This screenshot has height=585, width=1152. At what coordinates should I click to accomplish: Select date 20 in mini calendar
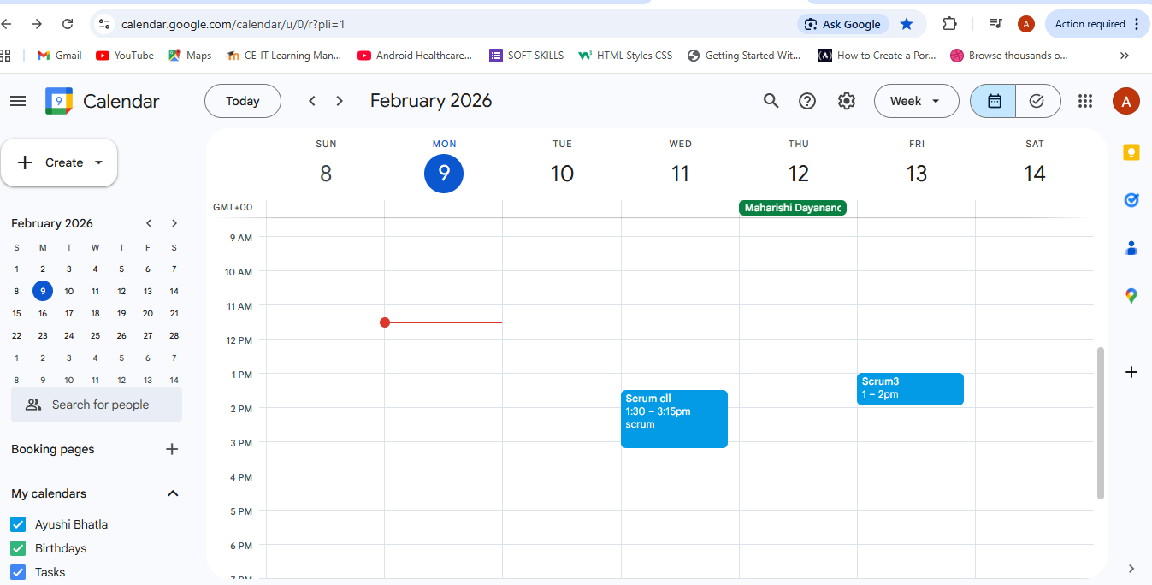(x=148, y=313)
